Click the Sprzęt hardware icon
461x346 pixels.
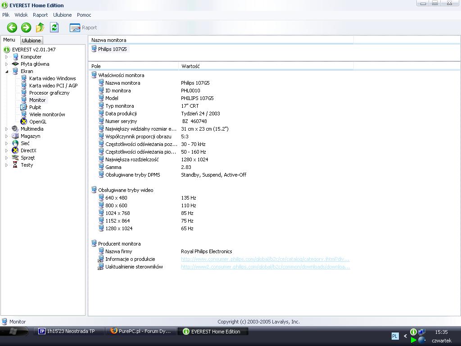click(x=15, y=158)
